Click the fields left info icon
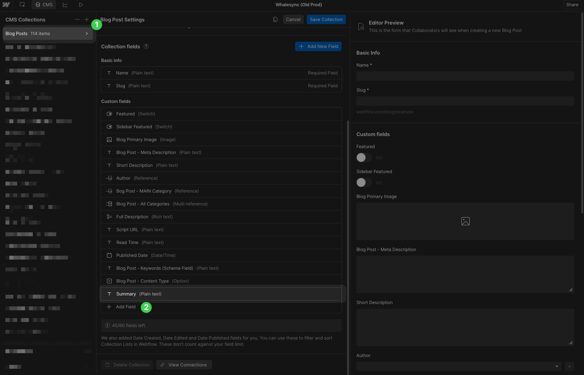 tap(107, 325)
